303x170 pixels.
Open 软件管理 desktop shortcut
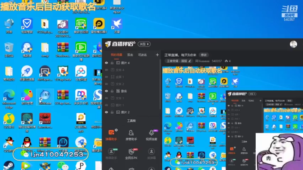[27, 97]
